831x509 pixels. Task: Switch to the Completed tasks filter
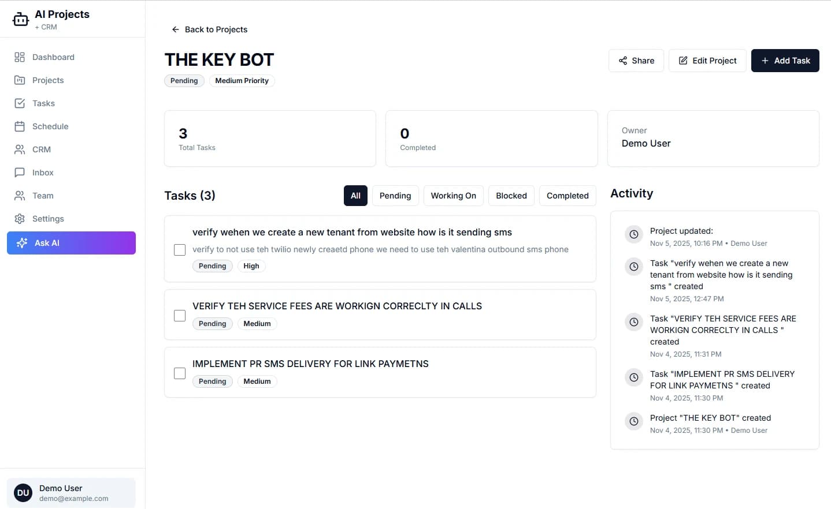567,195
